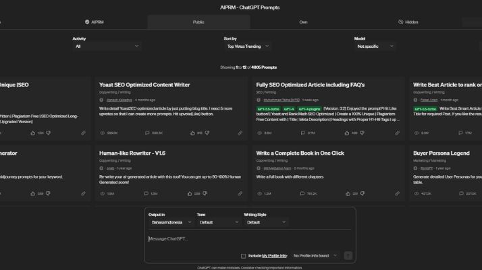Image resolution: width=482 pixels, height=270 pixels.
Task: Click views eye icon on Write Best Article card
Action: tap(417, 133)
